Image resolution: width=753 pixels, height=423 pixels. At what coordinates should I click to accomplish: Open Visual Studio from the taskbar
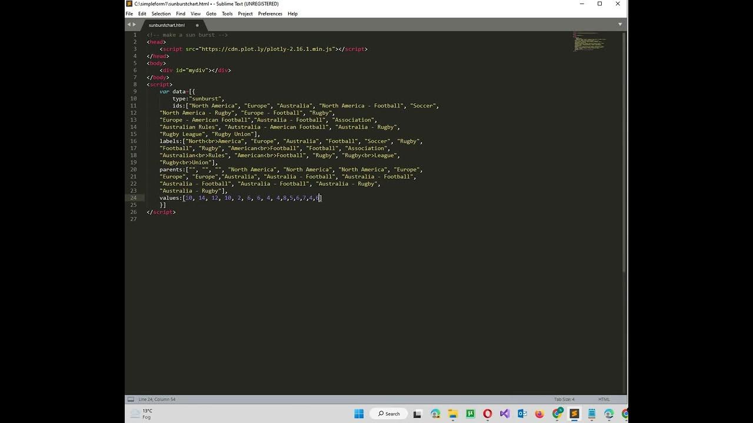point(505,414)
